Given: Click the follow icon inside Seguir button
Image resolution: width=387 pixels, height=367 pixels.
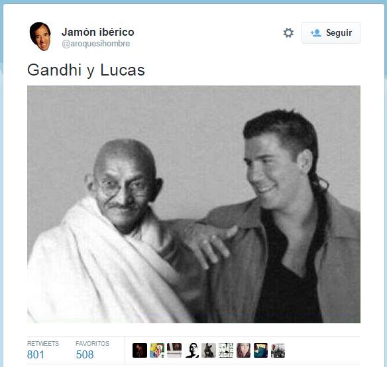Looking at the screenshot, I should 316,33.
